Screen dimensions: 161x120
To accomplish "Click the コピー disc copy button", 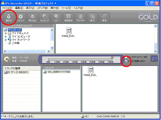I will tap(56, 18).
